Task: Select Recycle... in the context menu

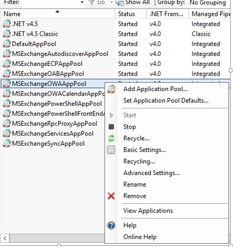Action: tap(136, 139)
